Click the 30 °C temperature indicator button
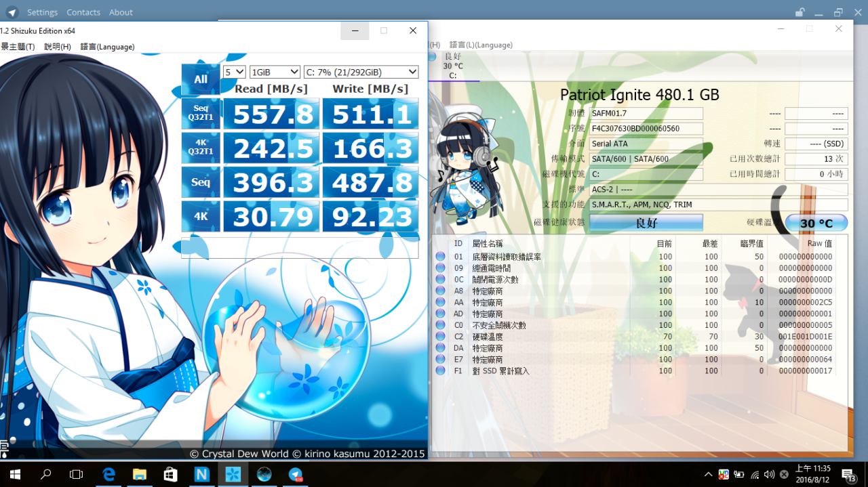 click(816, 223)
